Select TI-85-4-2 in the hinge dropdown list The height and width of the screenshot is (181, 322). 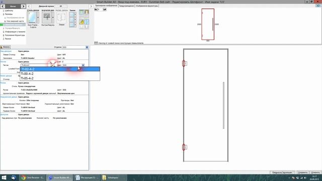coord(60,78)
